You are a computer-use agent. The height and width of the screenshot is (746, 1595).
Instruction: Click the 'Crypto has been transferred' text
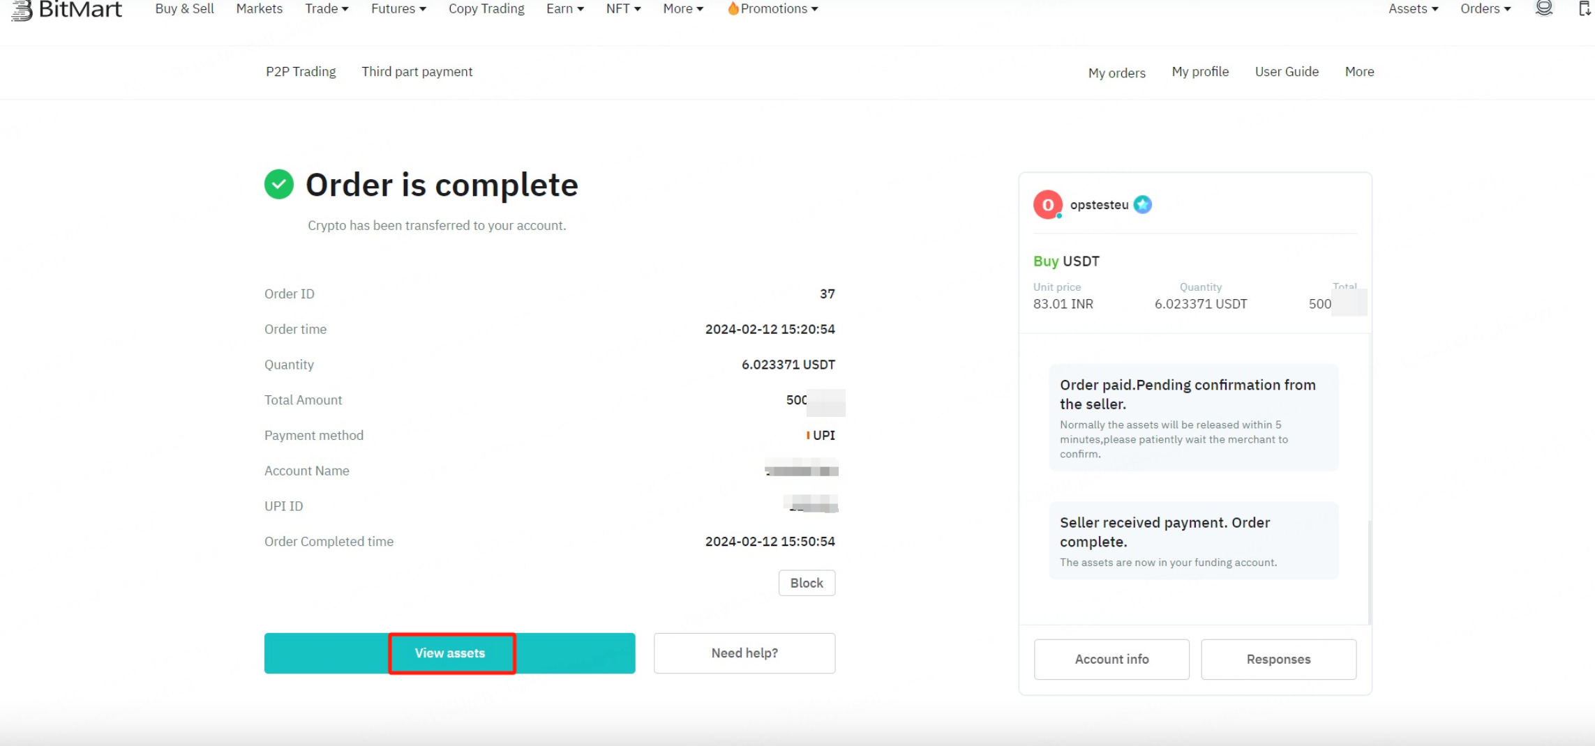pyautogui.click(x=437, y=226)
